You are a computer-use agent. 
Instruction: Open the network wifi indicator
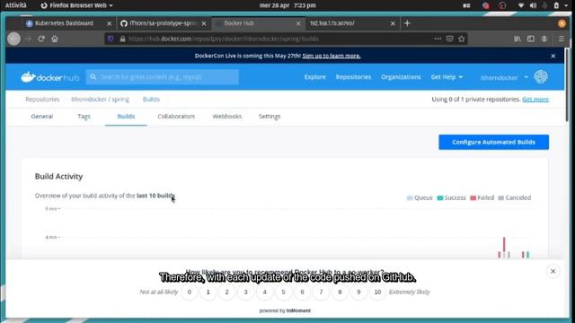tap(521, 5)
